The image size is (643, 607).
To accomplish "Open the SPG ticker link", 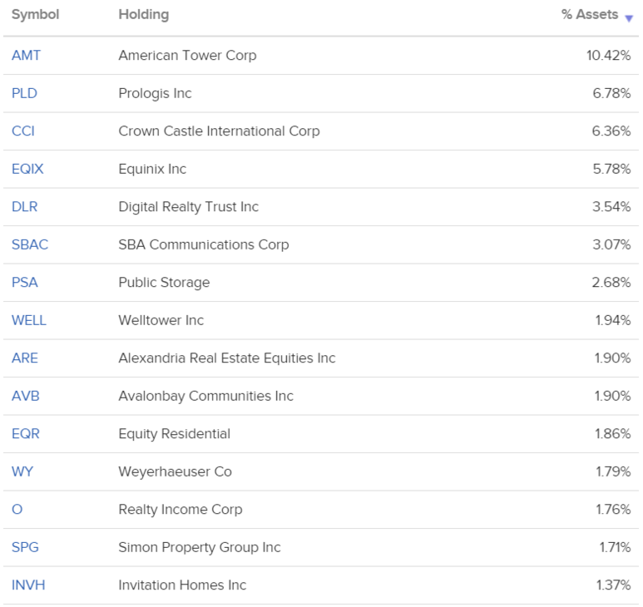I will (x=25, y=547).
